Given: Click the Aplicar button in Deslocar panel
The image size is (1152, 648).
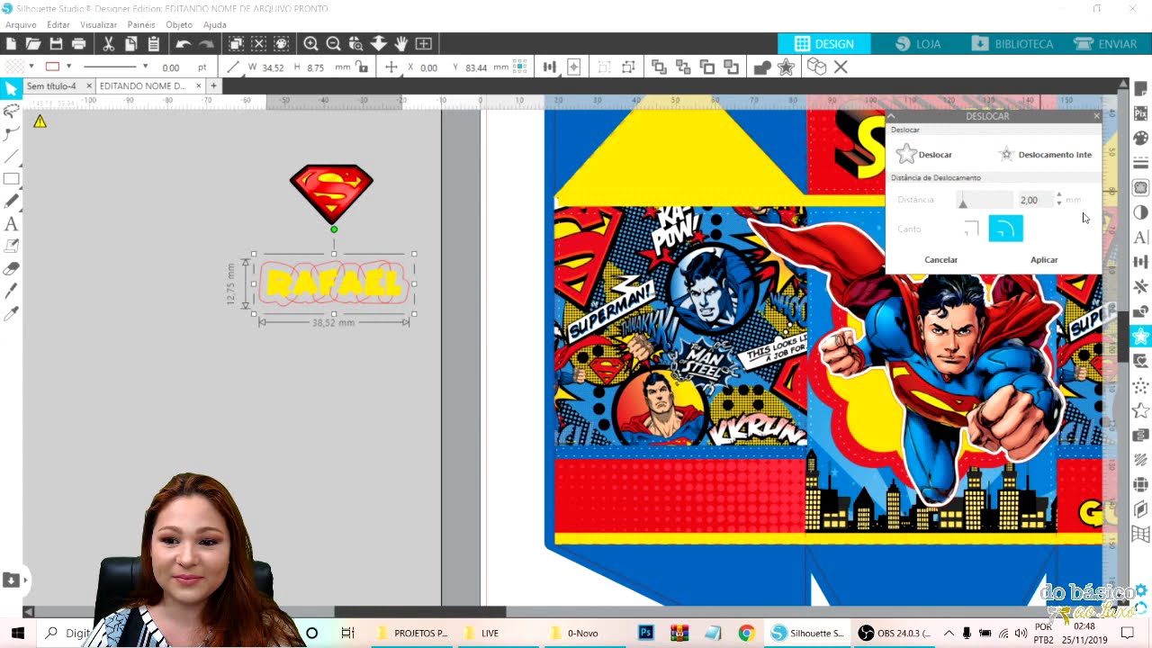Looking at the screenshot, I should click(1044, 260).
